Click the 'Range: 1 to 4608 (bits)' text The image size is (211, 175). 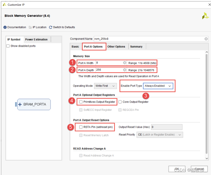142,63
